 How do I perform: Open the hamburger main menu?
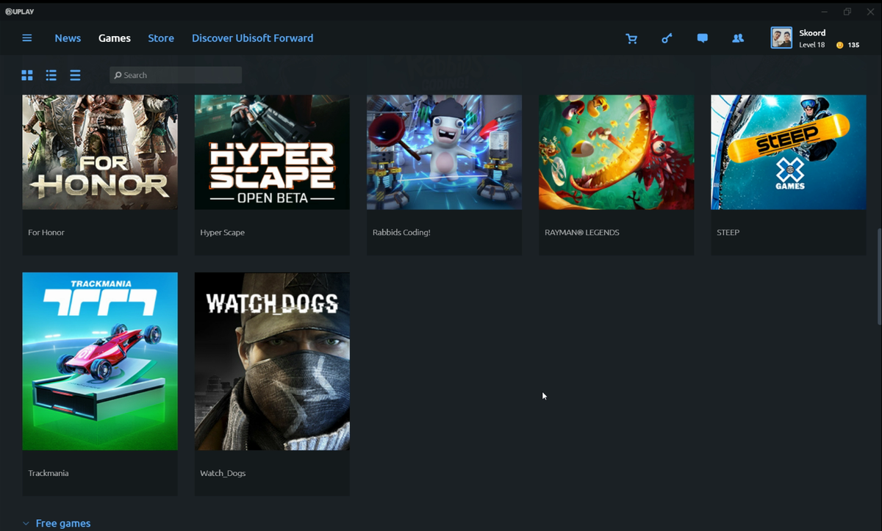pos(27,38)
